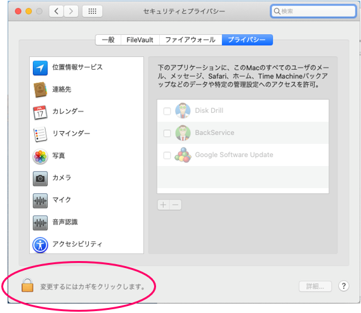
Task: Switch to the 一般 tab
Action: pyautogui.click(x=108, y=40)
